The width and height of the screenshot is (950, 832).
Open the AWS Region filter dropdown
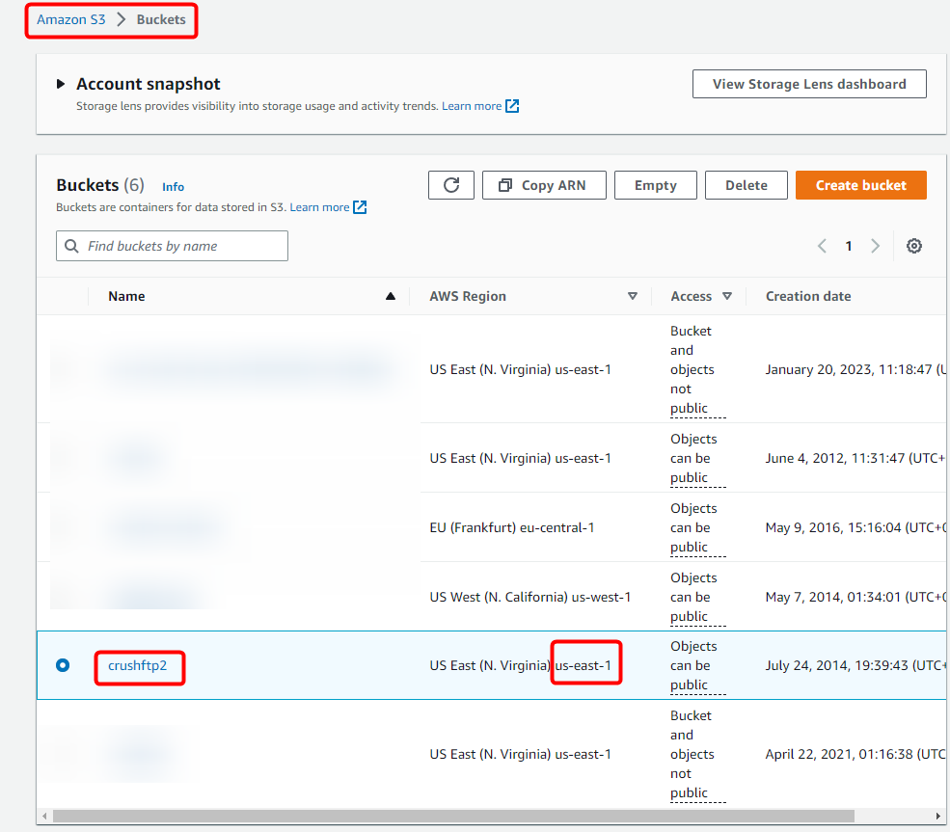tap(634, 296)
